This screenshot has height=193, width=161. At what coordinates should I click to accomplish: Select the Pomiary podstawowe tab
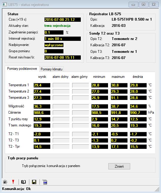(22, 69)
